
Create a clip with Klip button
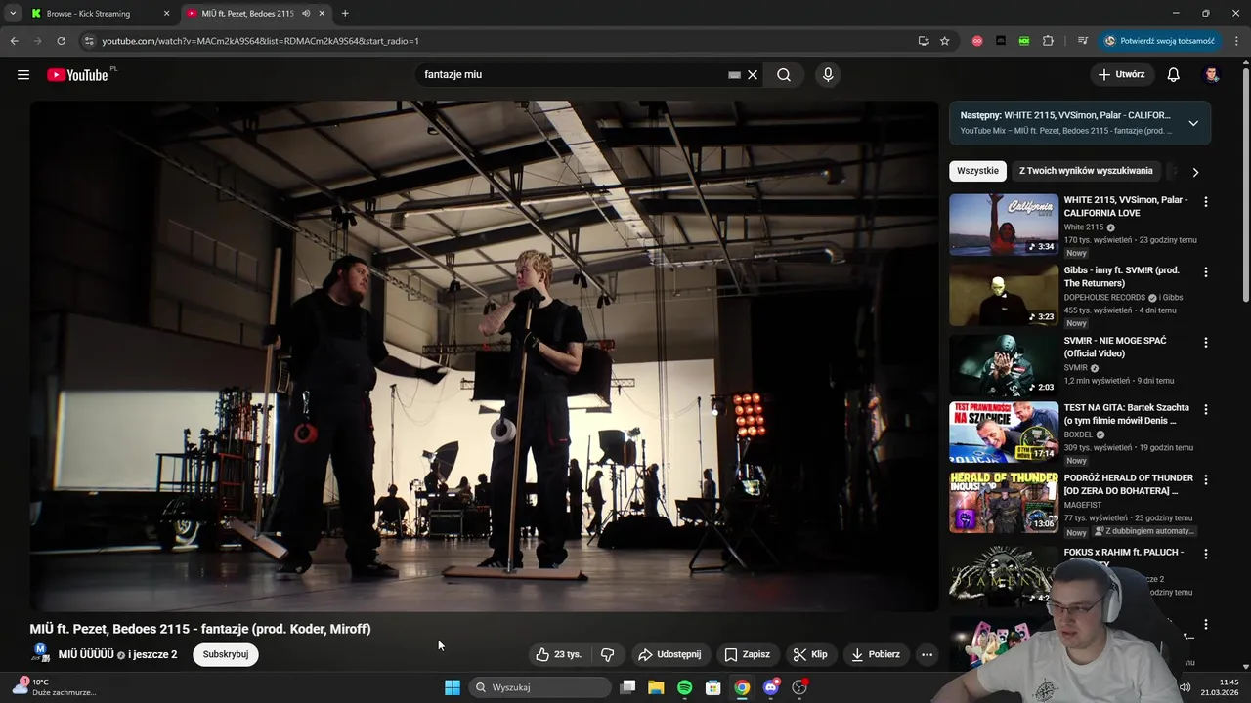pos(810,654)
